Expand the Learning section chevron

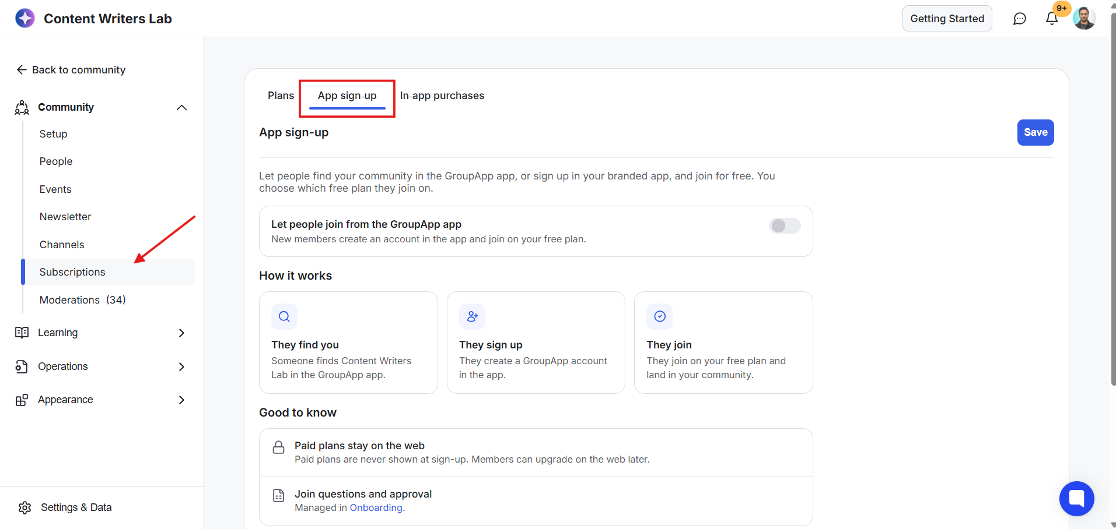pyautogui.click(x=181, y=333)
